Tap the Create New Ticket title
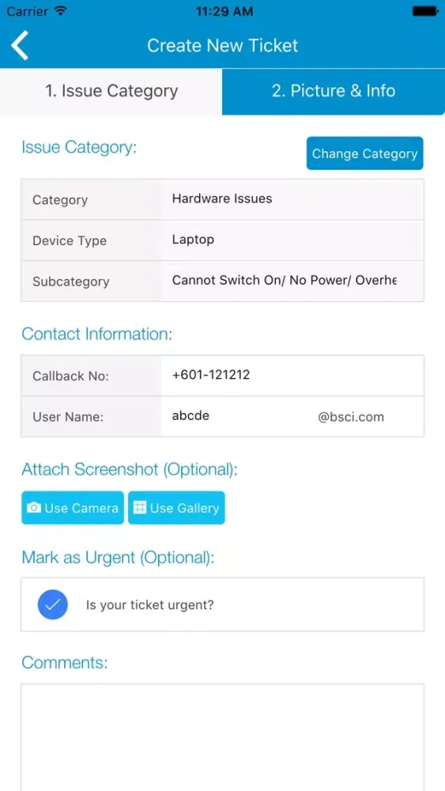 pyautogui.click(x=222, y=45)
